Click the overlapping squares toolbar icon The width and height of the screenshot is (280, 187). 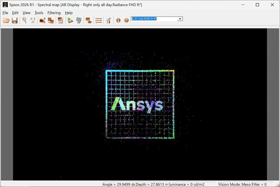coord(51,21)
